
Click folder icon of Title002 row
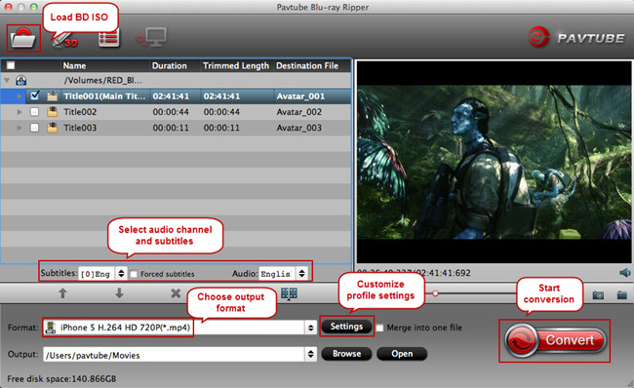coord(52,112)
